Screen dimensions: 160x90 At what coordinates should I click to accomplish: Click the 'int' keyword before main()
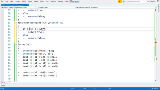19,44
